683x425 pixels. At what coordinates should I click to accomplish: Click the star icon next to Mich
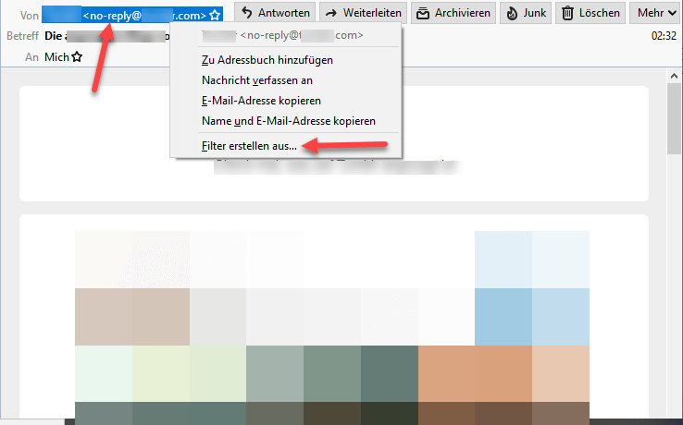click(x=77, y=56)
